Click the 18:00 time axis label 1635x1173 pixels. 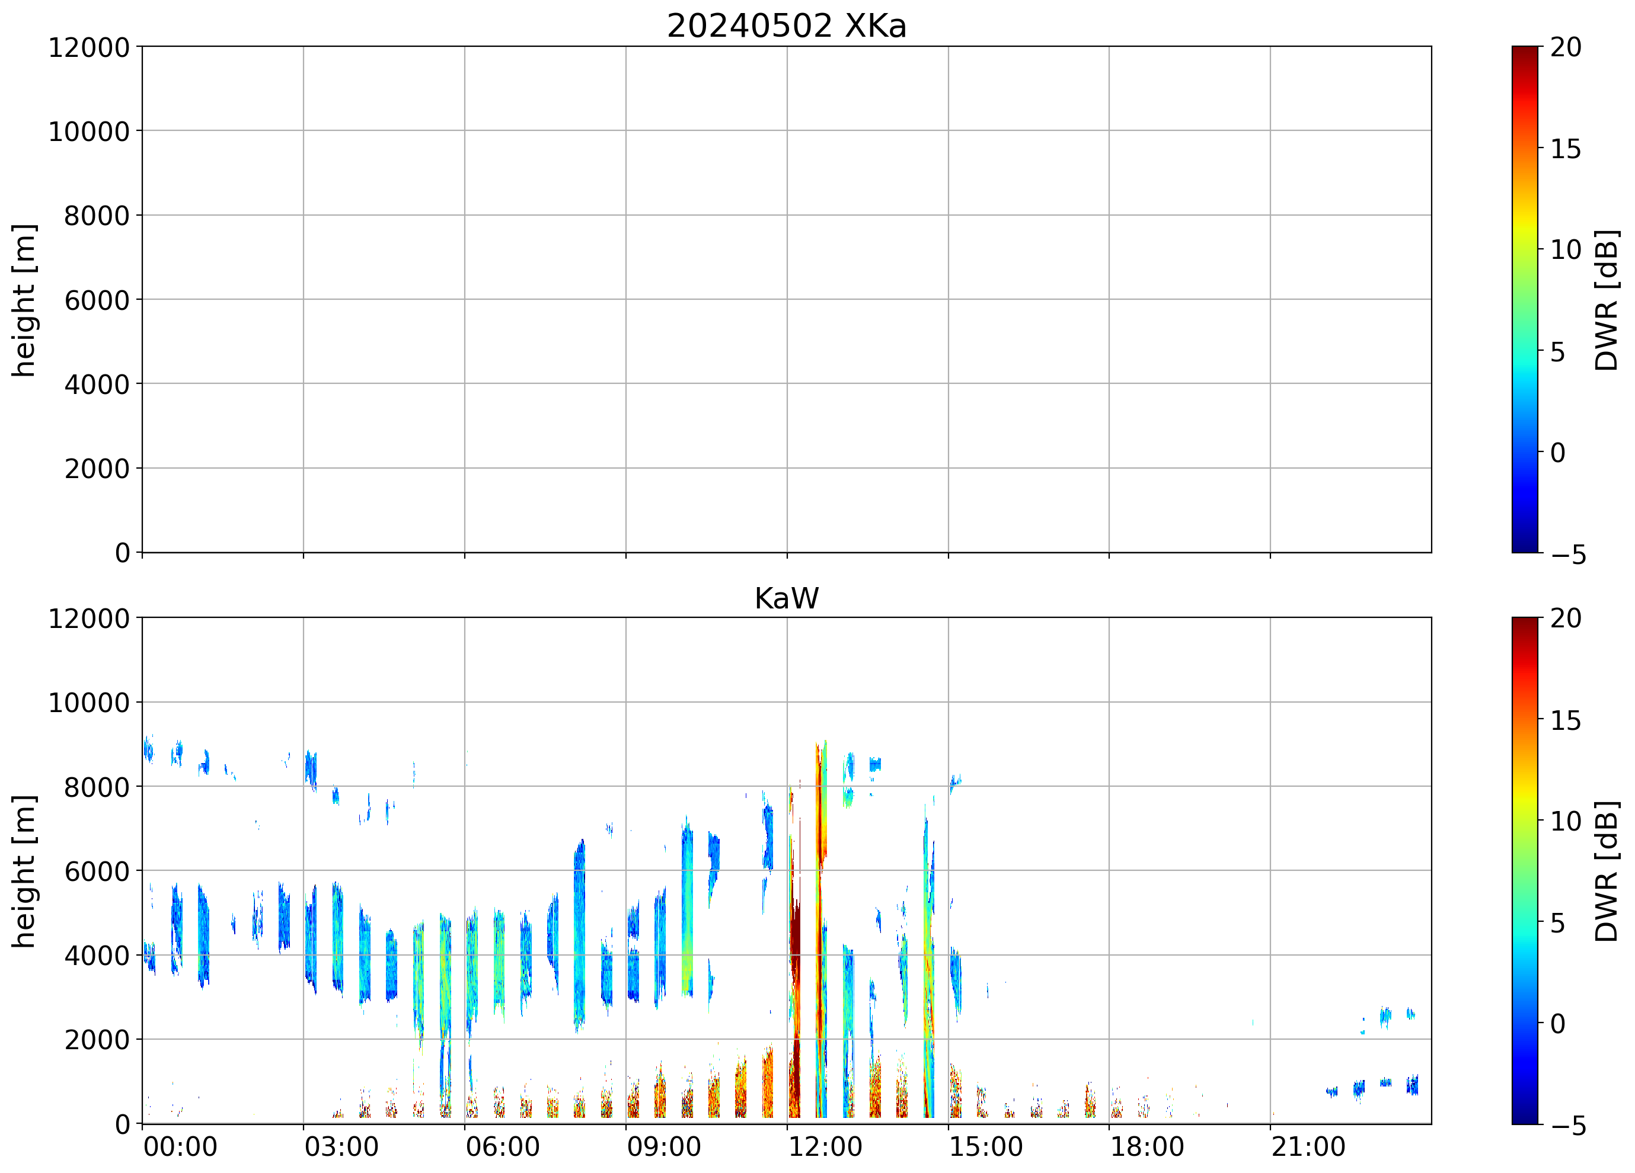pos(1147,1146)
